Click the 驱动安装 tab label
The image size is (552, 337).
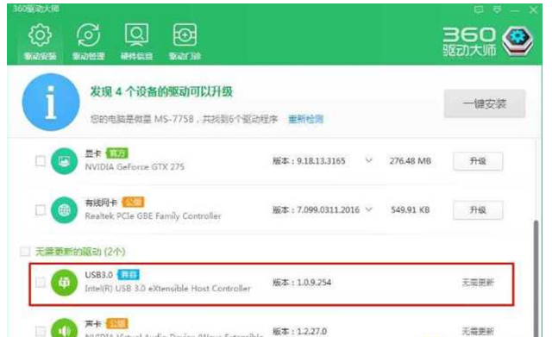point(40,56)
